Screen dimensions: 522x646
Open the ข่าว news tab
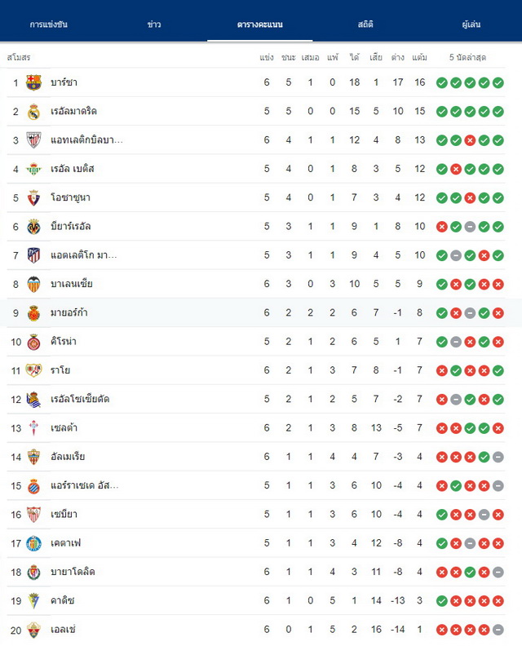pos(154,24)
